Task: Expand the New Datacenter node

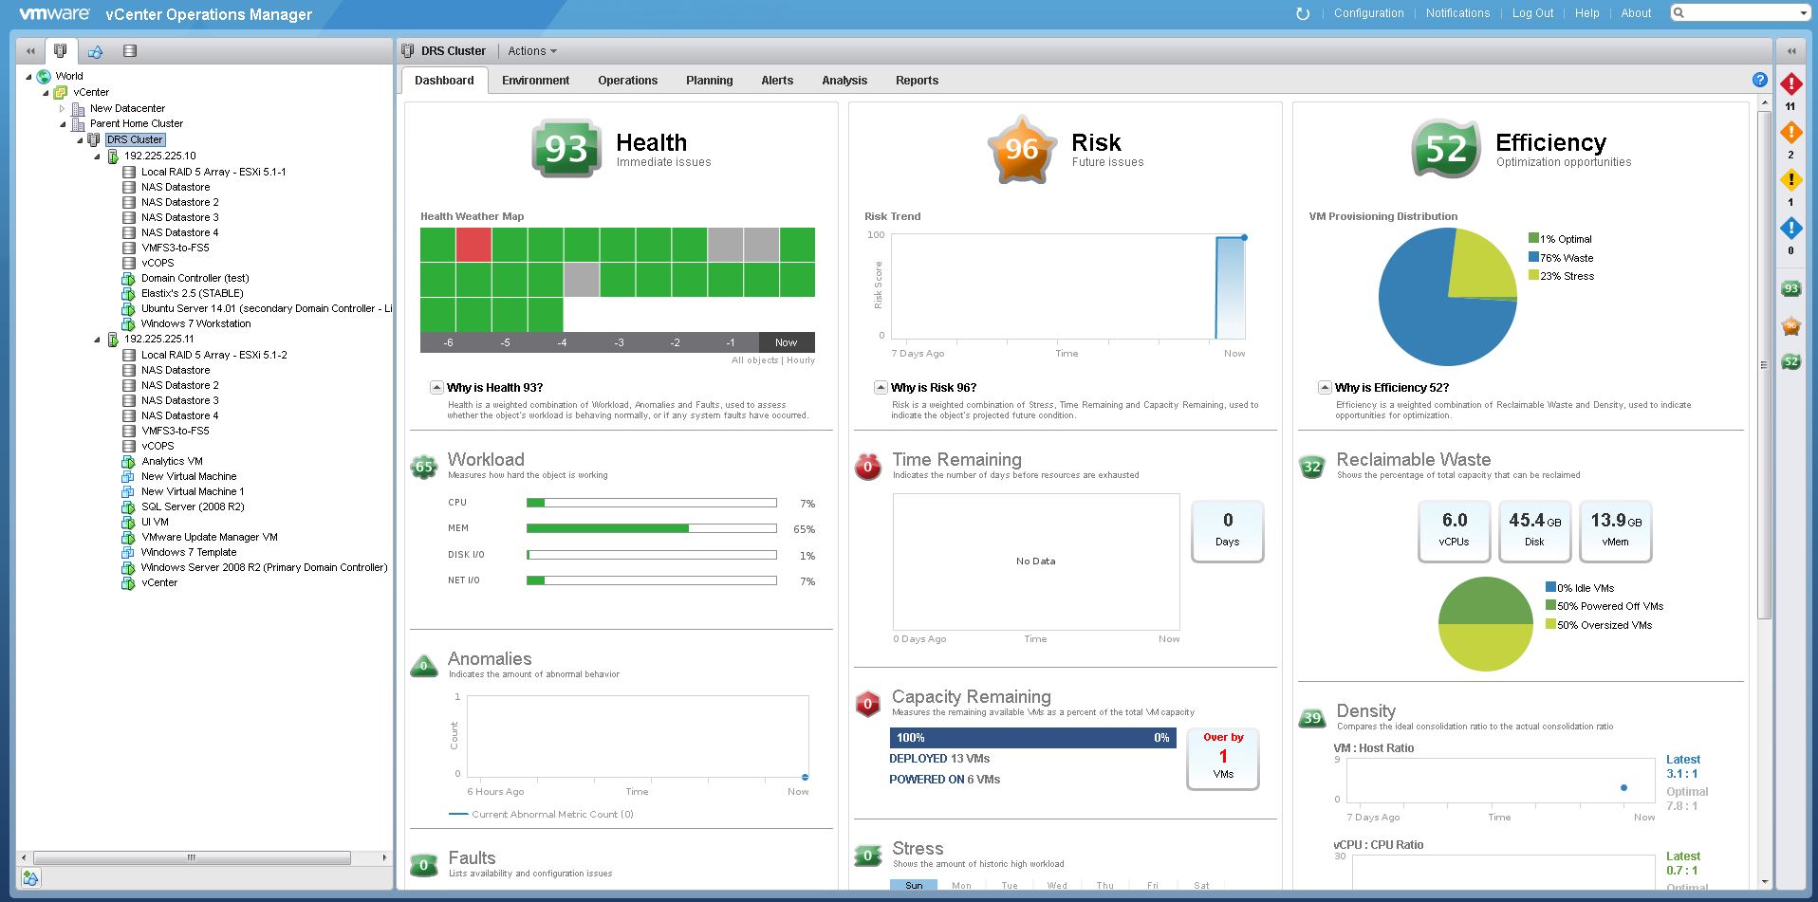Action: coord(63,109)
